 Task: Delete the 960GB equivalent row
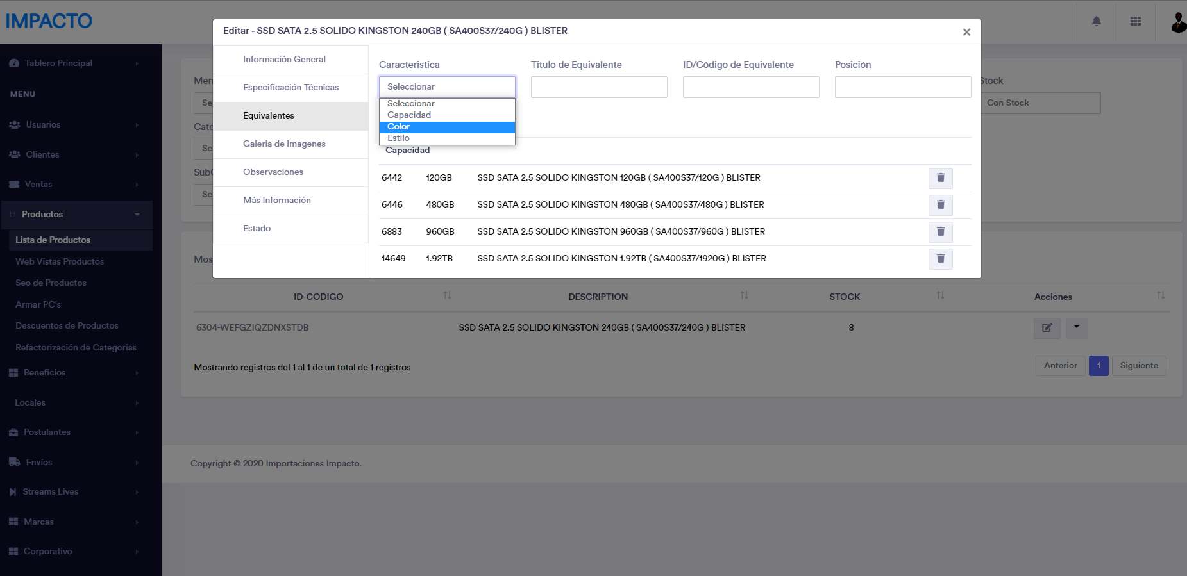point(940,232)
